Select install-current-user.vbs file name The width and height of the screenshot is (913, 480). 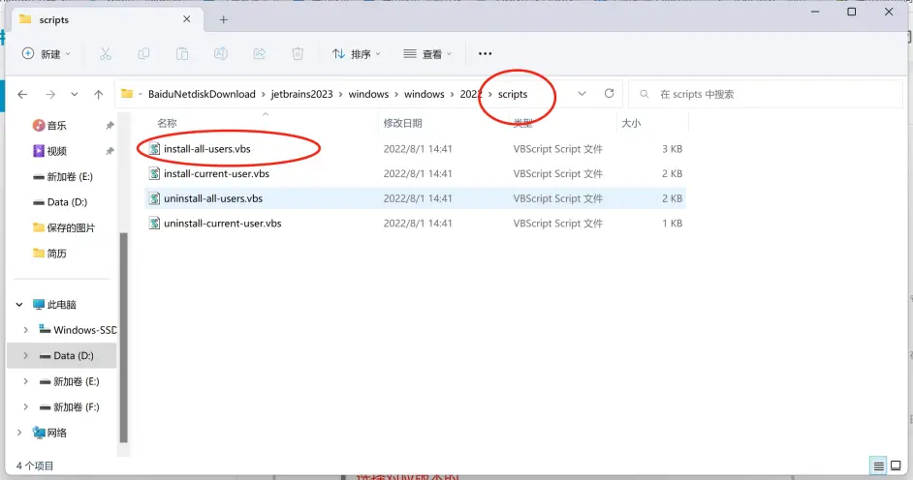(216, 173)
